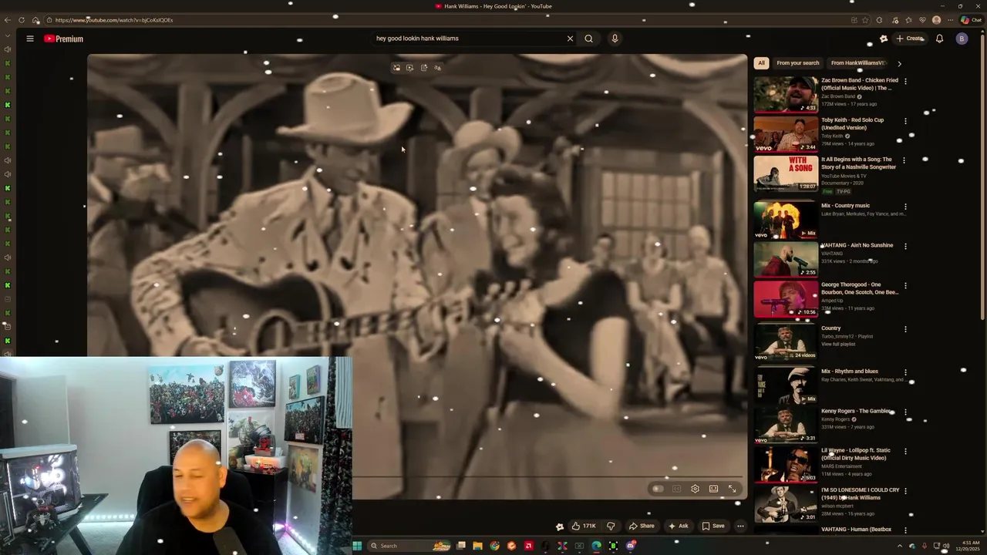Open options for Red Solo Cup video
This screenshot has width=987, height=555.
905,121
